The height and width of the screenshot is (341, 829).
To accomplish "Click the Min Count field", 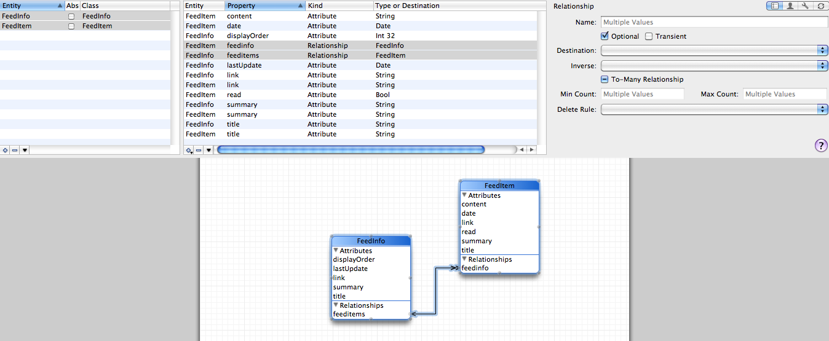I will [x=642, y=94].
